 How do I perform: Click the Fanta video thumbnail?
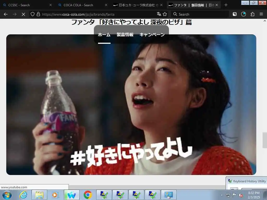point(131,105)
